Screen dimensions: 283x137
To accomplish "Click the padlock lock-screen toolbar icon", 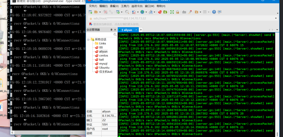I will [x=178, y=12].
